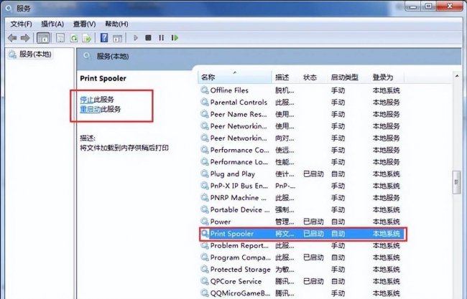Image resolution: width=467 pixels, height=299 pixels.
Task: Click gear icon of Print Spooler row
Action: click(x=205, y=234)
